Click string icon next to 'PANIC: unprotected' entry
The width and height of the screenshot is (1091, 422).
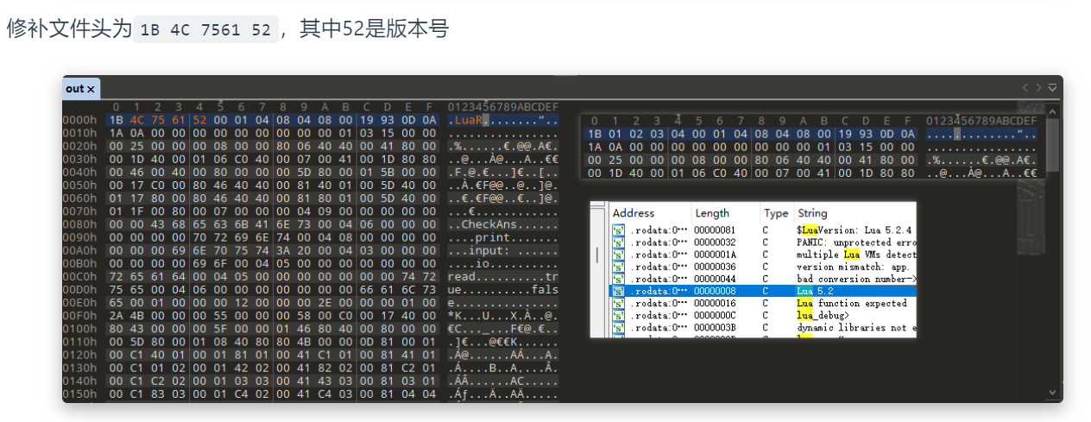coord(618,242)
